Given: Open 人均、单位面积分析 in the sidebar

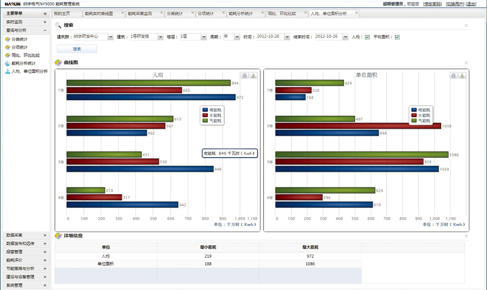Looking at the screenshot, I should (x=30, y=72).
